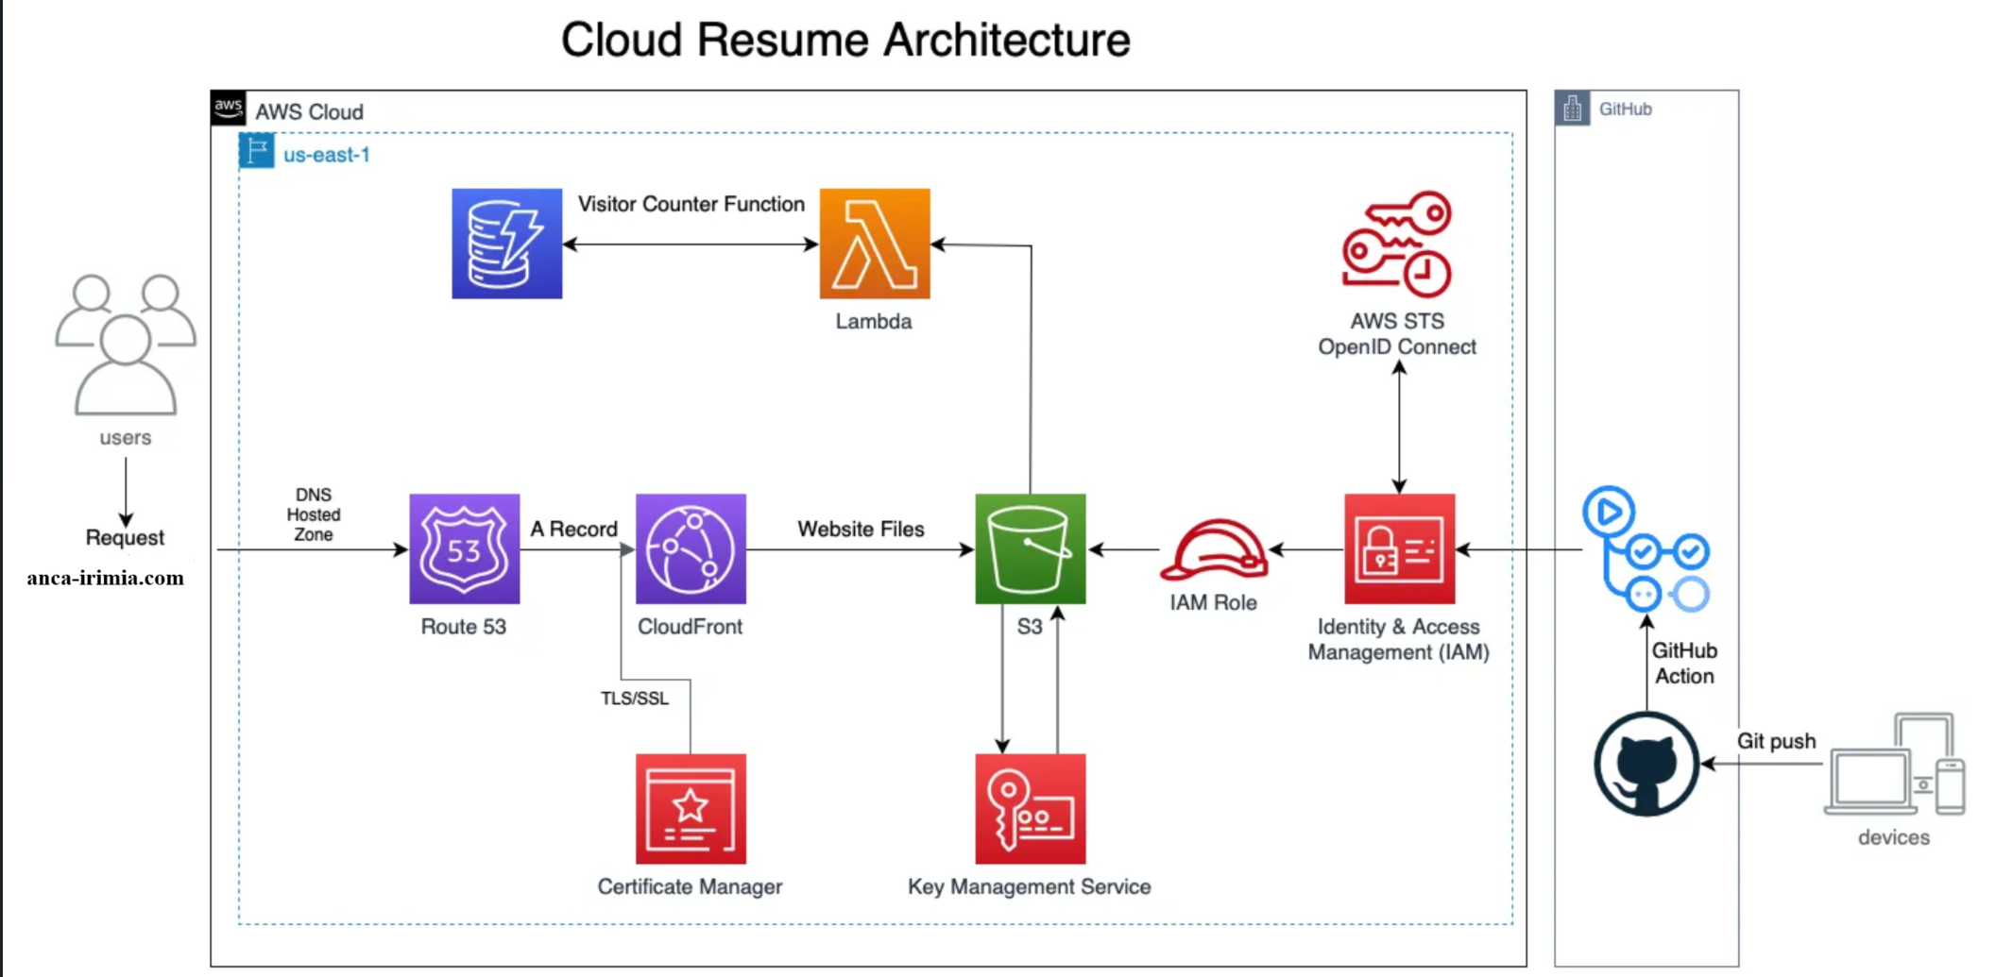
Task: Click the Lambda caption text
Action: [874, 321]
